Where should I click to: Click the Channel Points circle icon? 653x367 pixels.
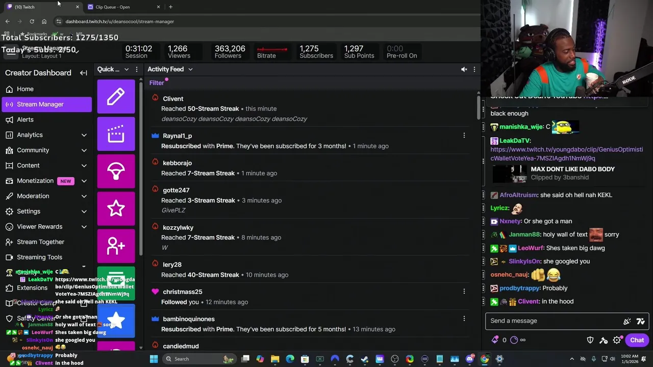point(514,340)
